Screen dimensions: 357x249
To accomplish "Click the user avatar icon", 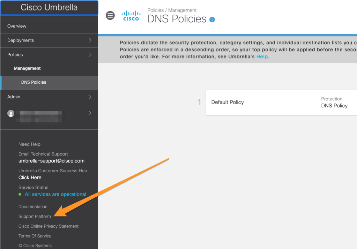I will tap(11, 113).
